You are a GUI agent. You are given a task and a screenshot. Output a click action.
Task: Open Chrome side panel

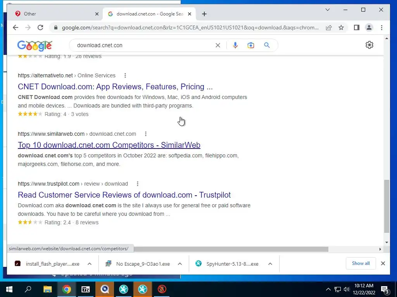(357, 27)
